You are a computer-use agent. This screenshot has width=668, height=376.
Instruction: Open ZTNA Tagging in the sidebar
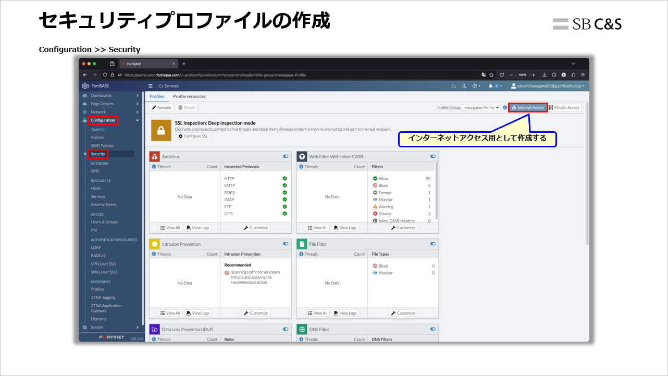(103, 297)
